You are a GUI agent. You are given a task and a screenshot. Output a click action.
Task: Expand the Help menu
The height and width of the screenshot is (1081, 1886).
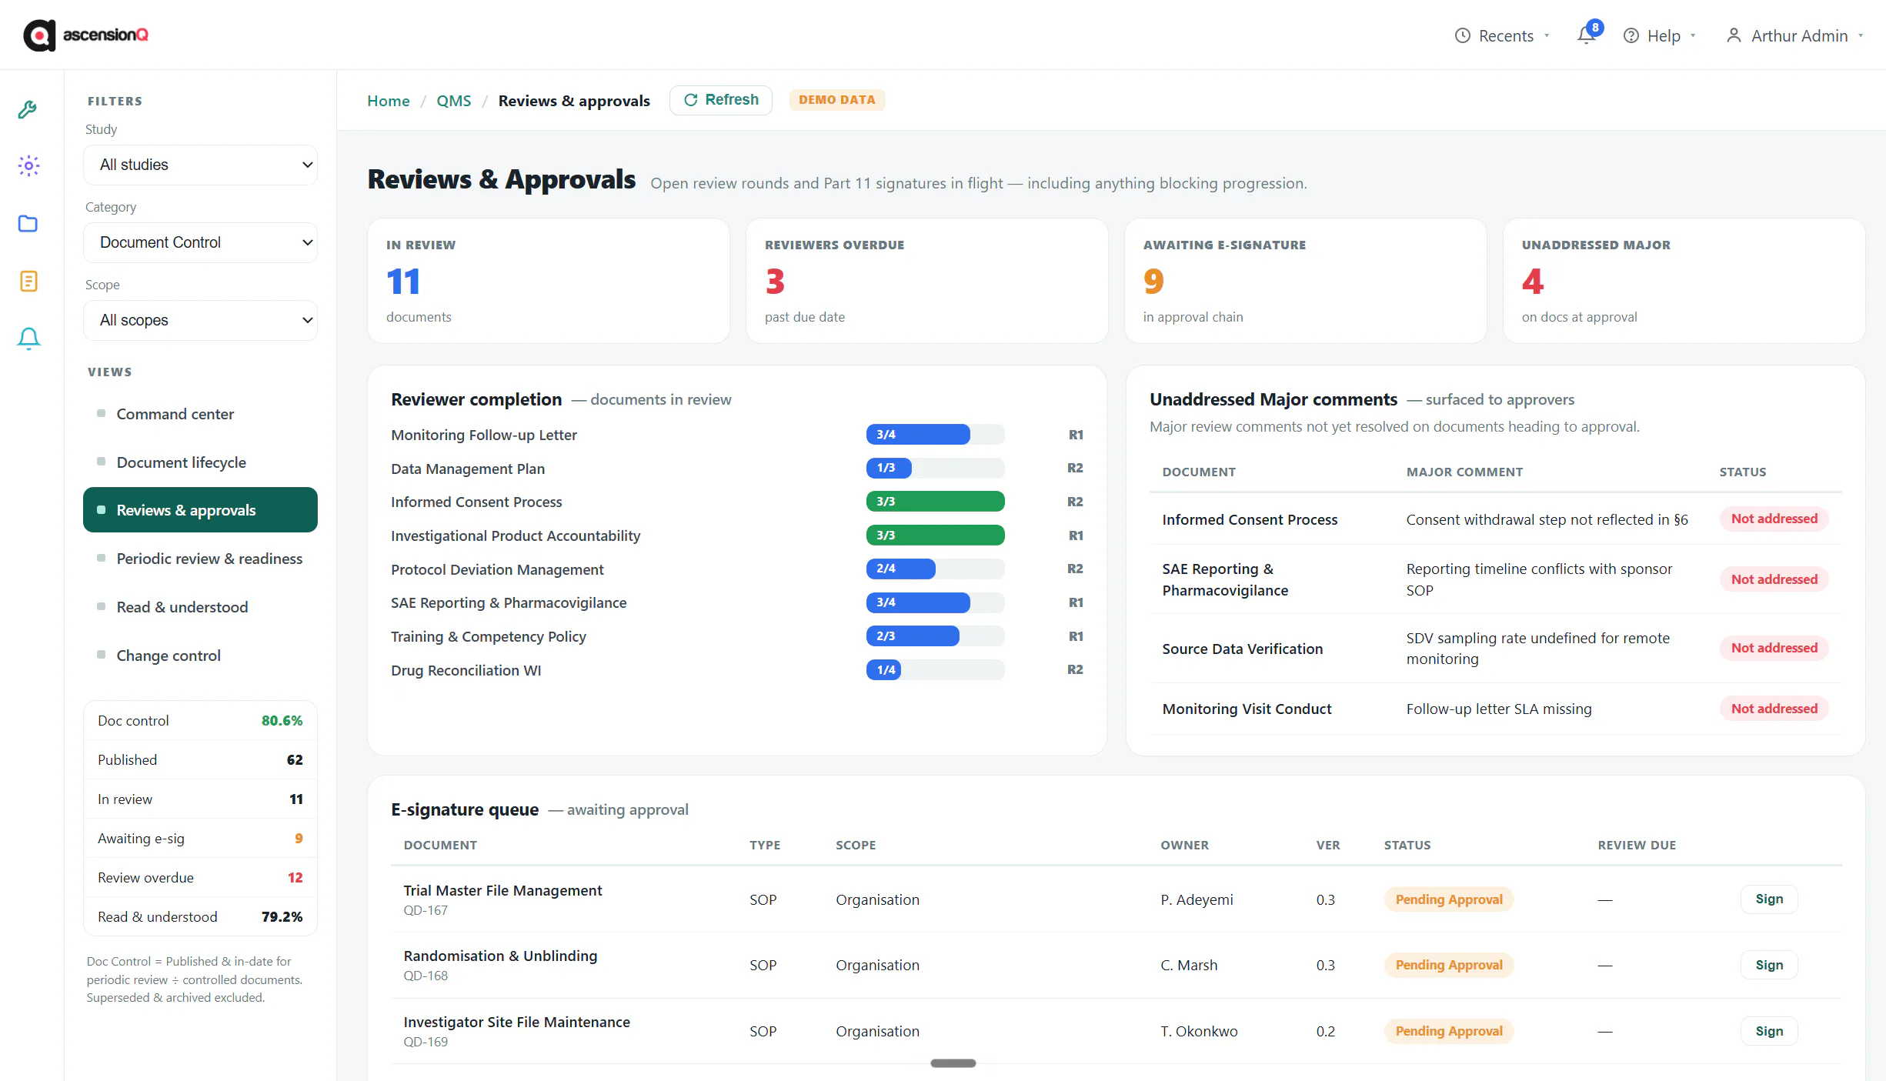(1660, 36)
